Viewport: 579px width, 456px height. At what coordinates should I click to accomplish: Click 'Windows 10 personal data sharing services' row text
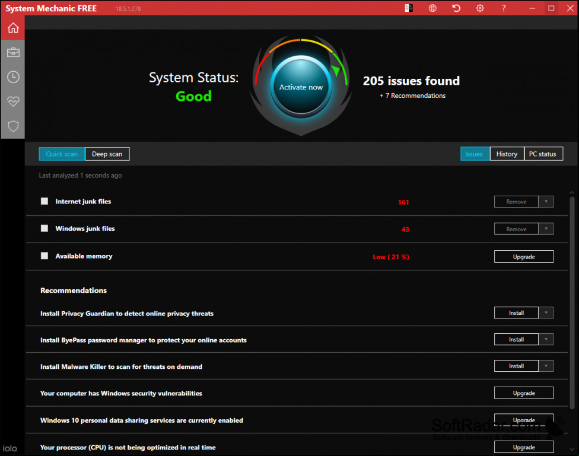pos(142,420)
